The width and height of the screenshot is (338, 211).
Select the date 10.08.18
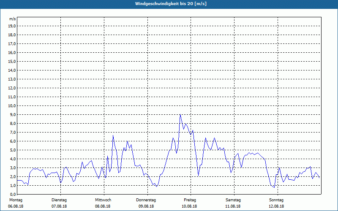189,206
